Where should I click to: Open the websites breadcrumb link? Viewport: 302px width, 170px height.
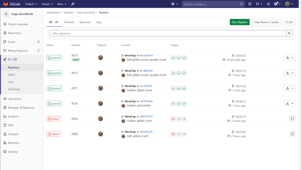[68, 13]
